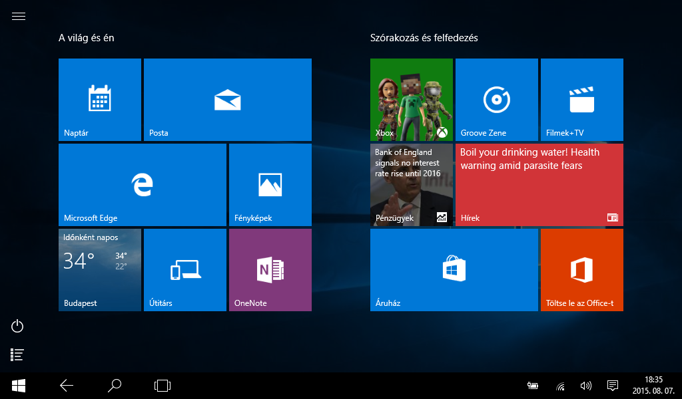The height and width of the screenshot is (399, 682).
Task: Open the Naptár calendar tile
Action: click(100, 100)
